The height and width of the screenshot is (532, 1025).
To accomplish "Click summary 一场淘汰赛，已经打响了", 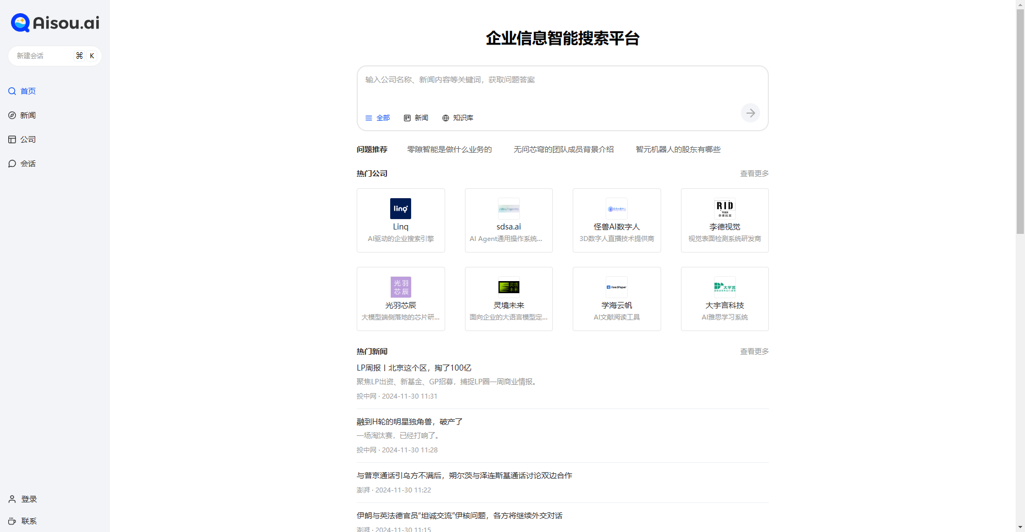I will pyautogui.click(x=398, y=435).
